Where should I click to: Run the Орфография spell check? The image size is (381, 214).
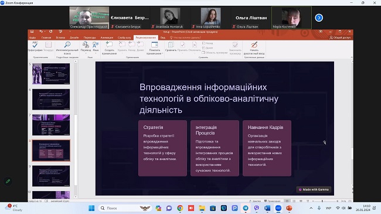(x=35, y=46)
